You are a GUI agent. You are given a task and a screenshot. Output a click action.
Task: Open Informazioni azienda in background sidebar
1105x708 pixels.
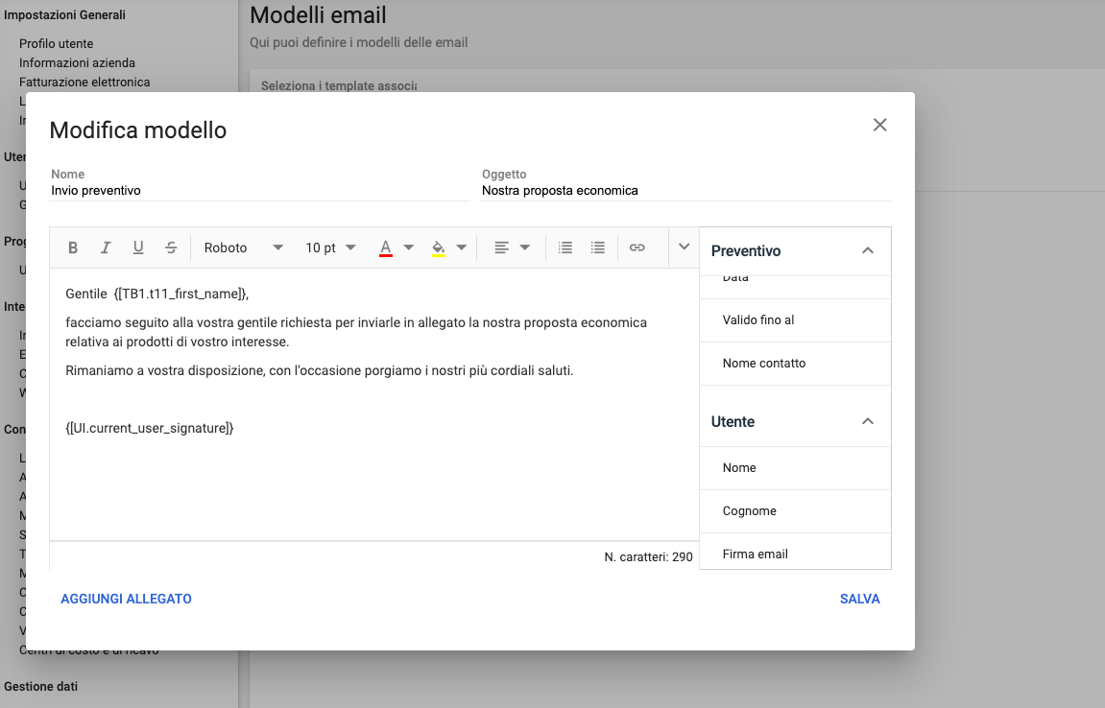click(x=77, y=62)
